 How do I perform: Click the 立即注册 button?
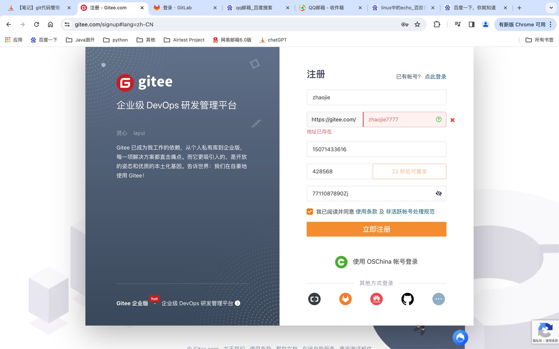(376, 229)
